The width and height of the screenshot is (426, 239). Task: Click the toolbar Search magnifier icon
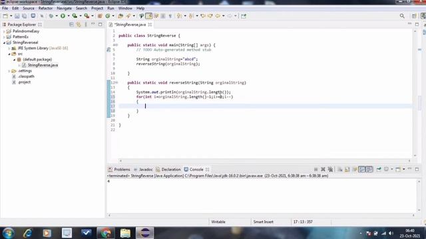tap(402, 16)
